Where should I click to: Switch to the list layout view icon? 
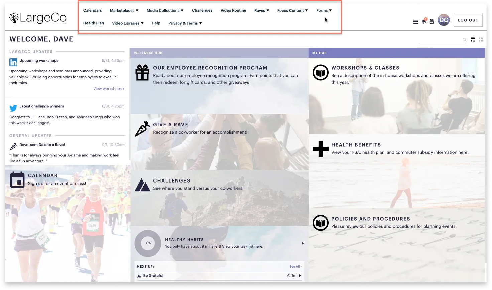tap(473, 40)
